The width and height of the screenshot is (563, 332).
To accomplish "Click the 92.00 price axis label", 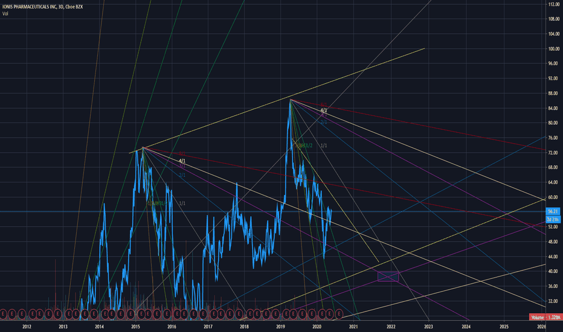I will 554,78.
